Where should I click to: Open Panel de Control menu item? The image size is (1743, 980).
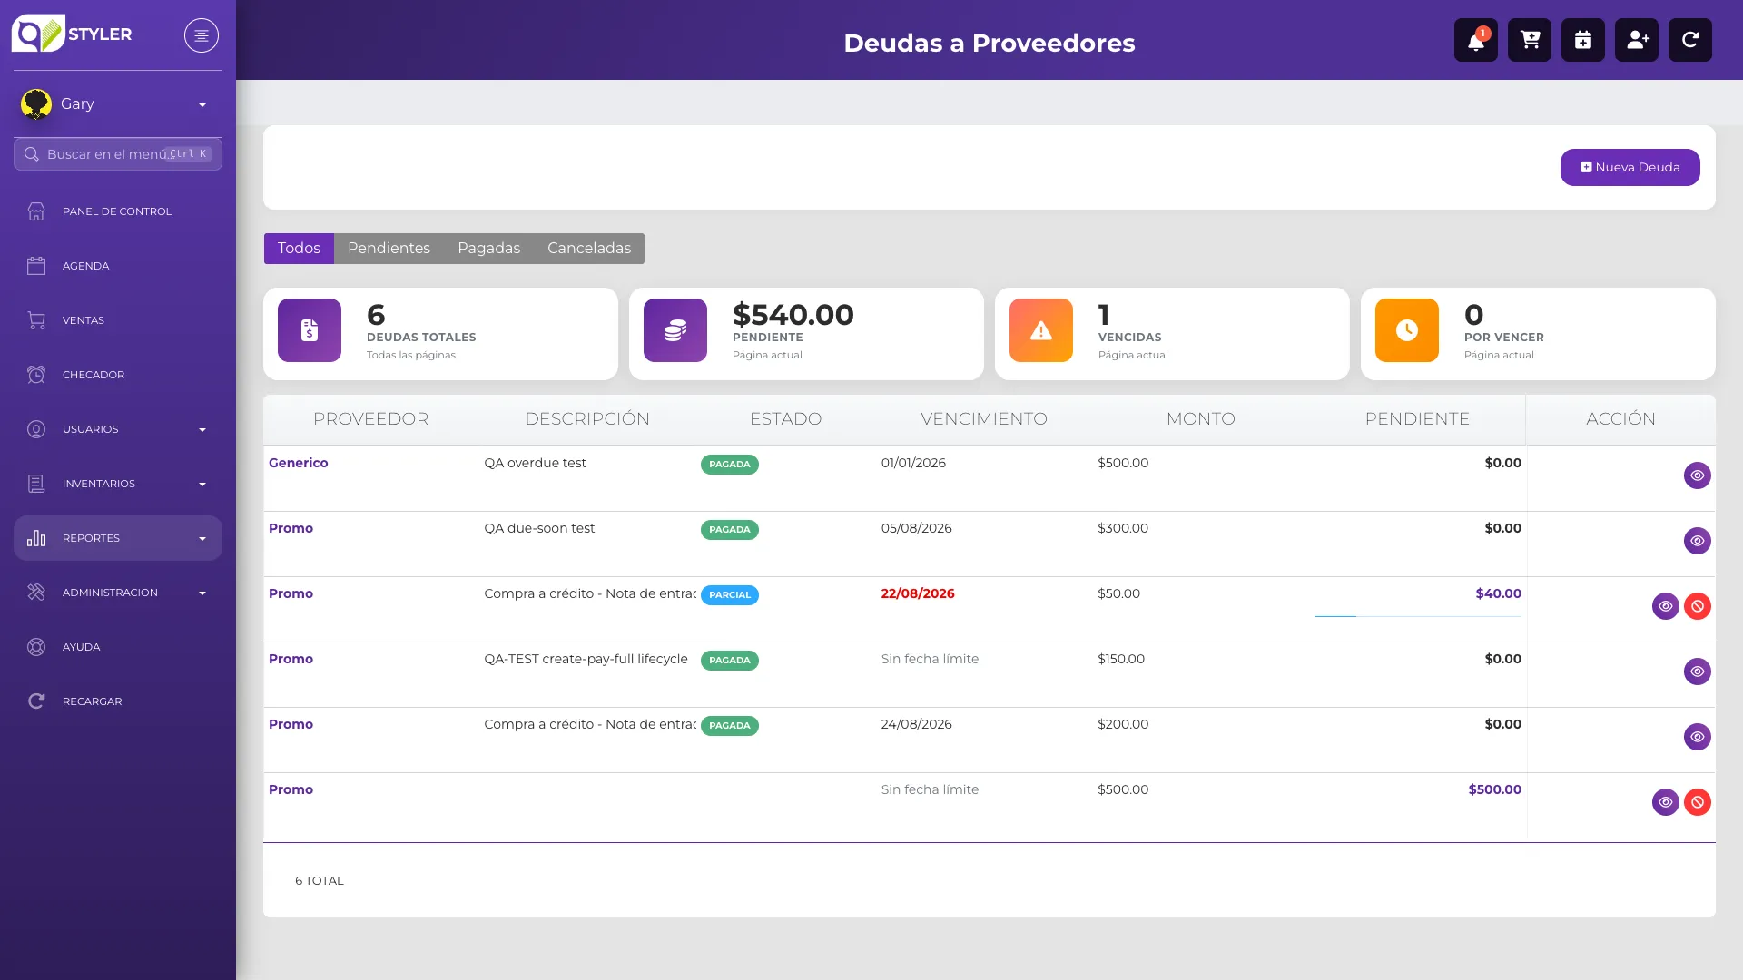tap(118, 211)
